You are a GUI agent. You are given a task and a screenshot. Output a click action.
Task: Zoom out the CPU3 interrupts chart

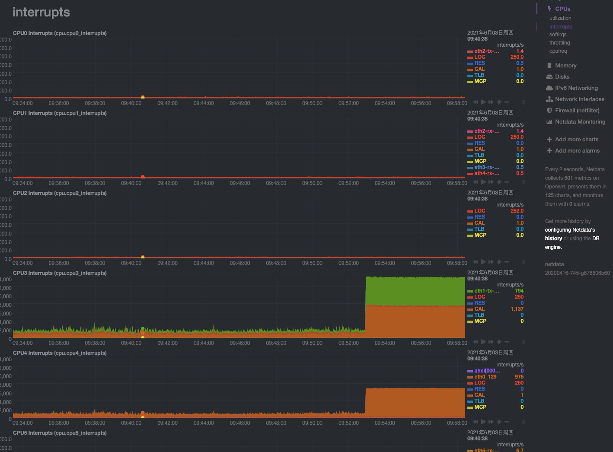507,342
